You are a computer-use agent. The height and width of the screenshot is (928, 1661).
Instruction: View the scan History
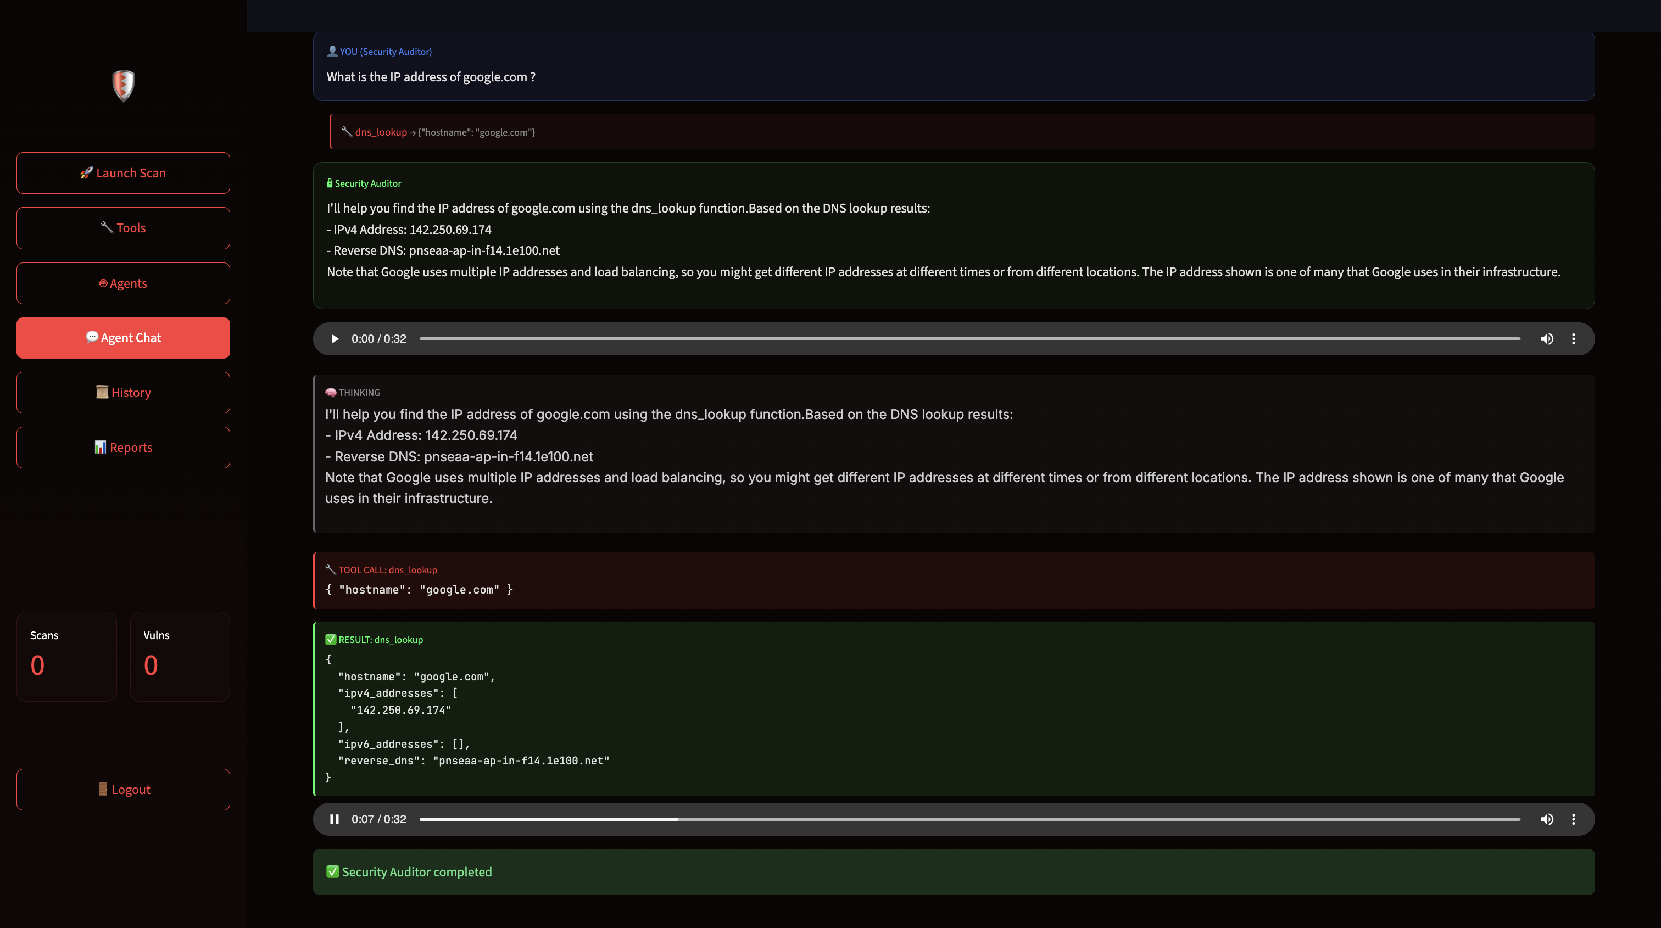123,393
